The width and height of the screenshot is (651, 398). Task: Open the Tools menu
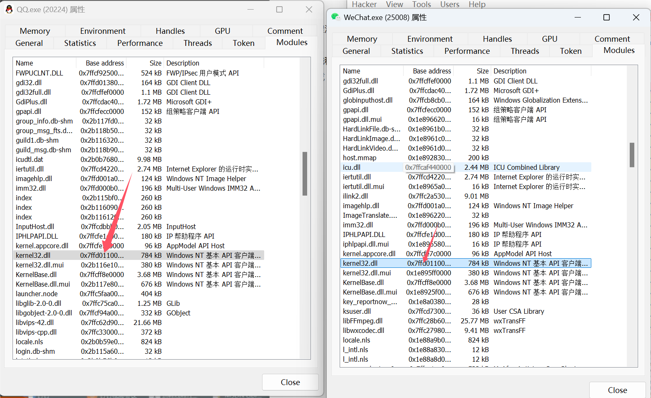(x=421, y=4)
